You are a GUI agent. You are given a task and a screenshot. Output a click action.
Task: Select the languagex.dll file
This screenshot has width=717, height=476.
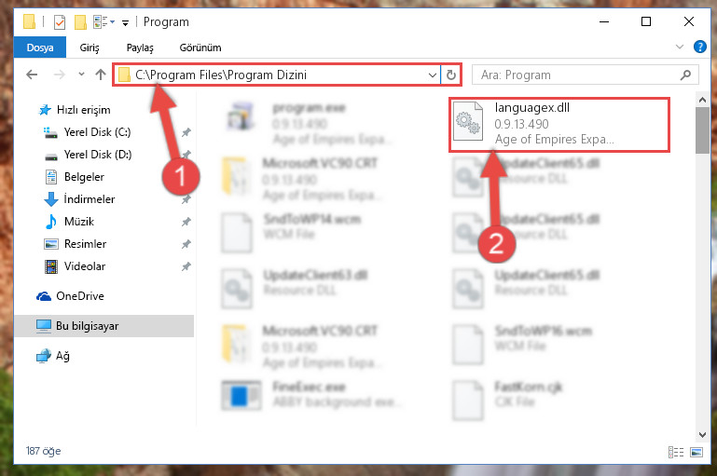(558, 124)
